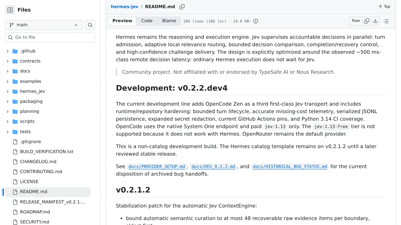Open CHANGELOG.md in the file tree

point(38,162)
